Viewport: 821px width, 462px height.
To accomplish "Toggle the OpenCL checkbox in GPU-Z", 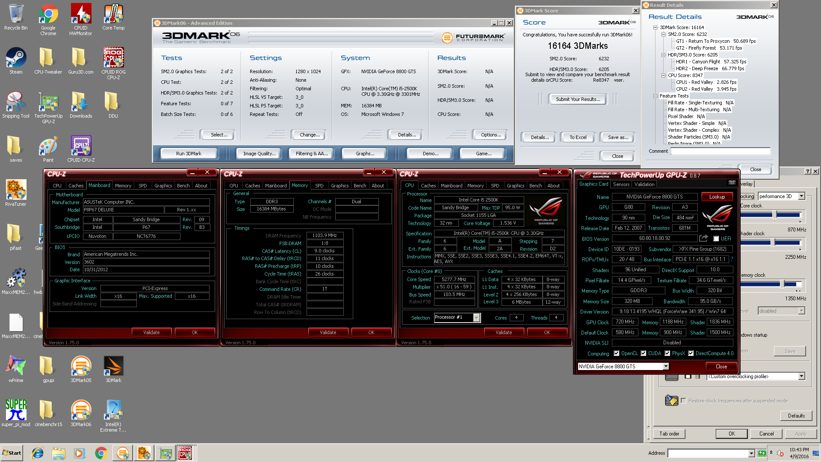I will [x=616, y=353].
